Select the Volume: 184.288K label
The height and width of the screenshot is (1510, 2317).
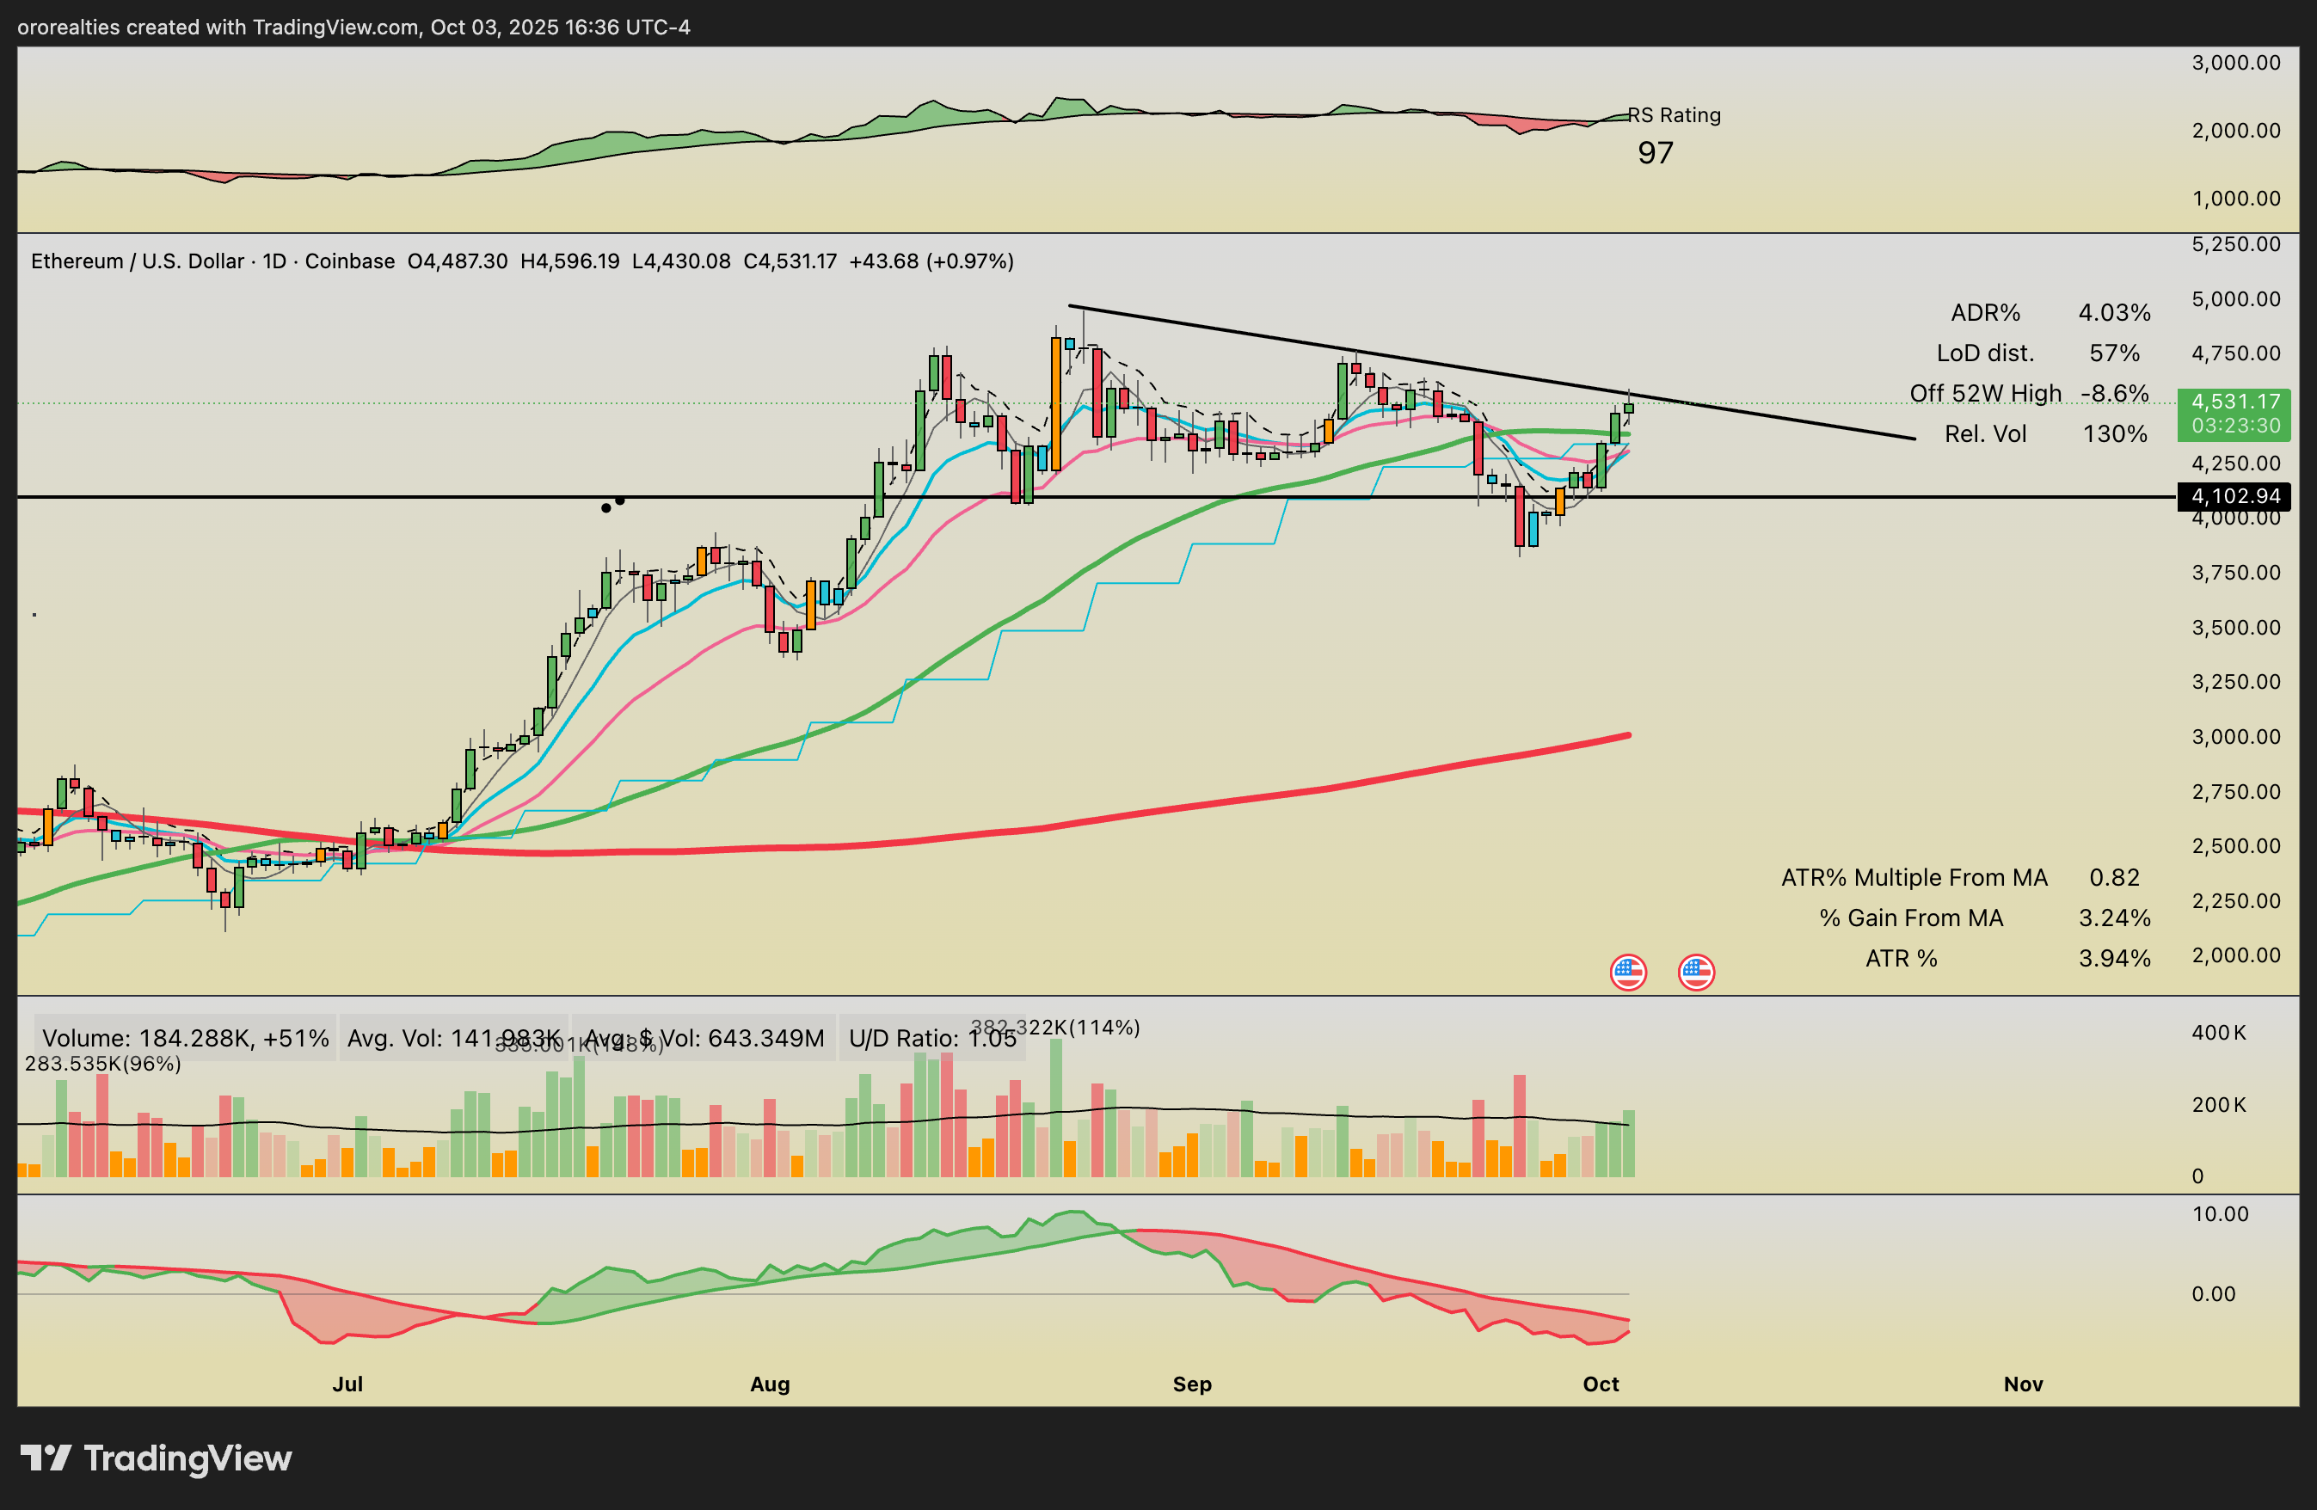(x=185, y=1038)
